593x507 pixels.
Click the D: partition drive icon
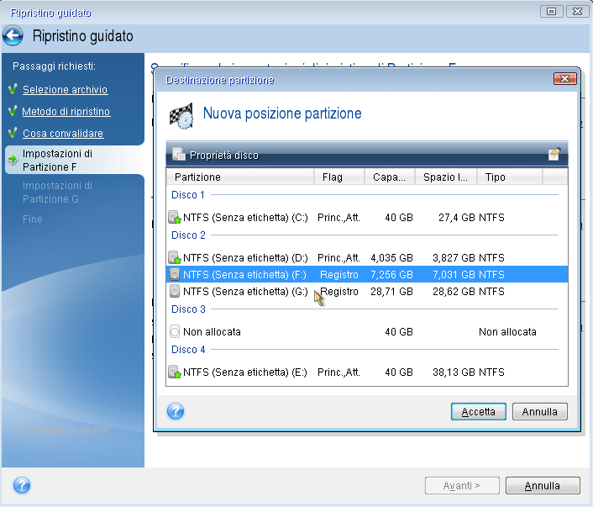click(x=174, y=258)
